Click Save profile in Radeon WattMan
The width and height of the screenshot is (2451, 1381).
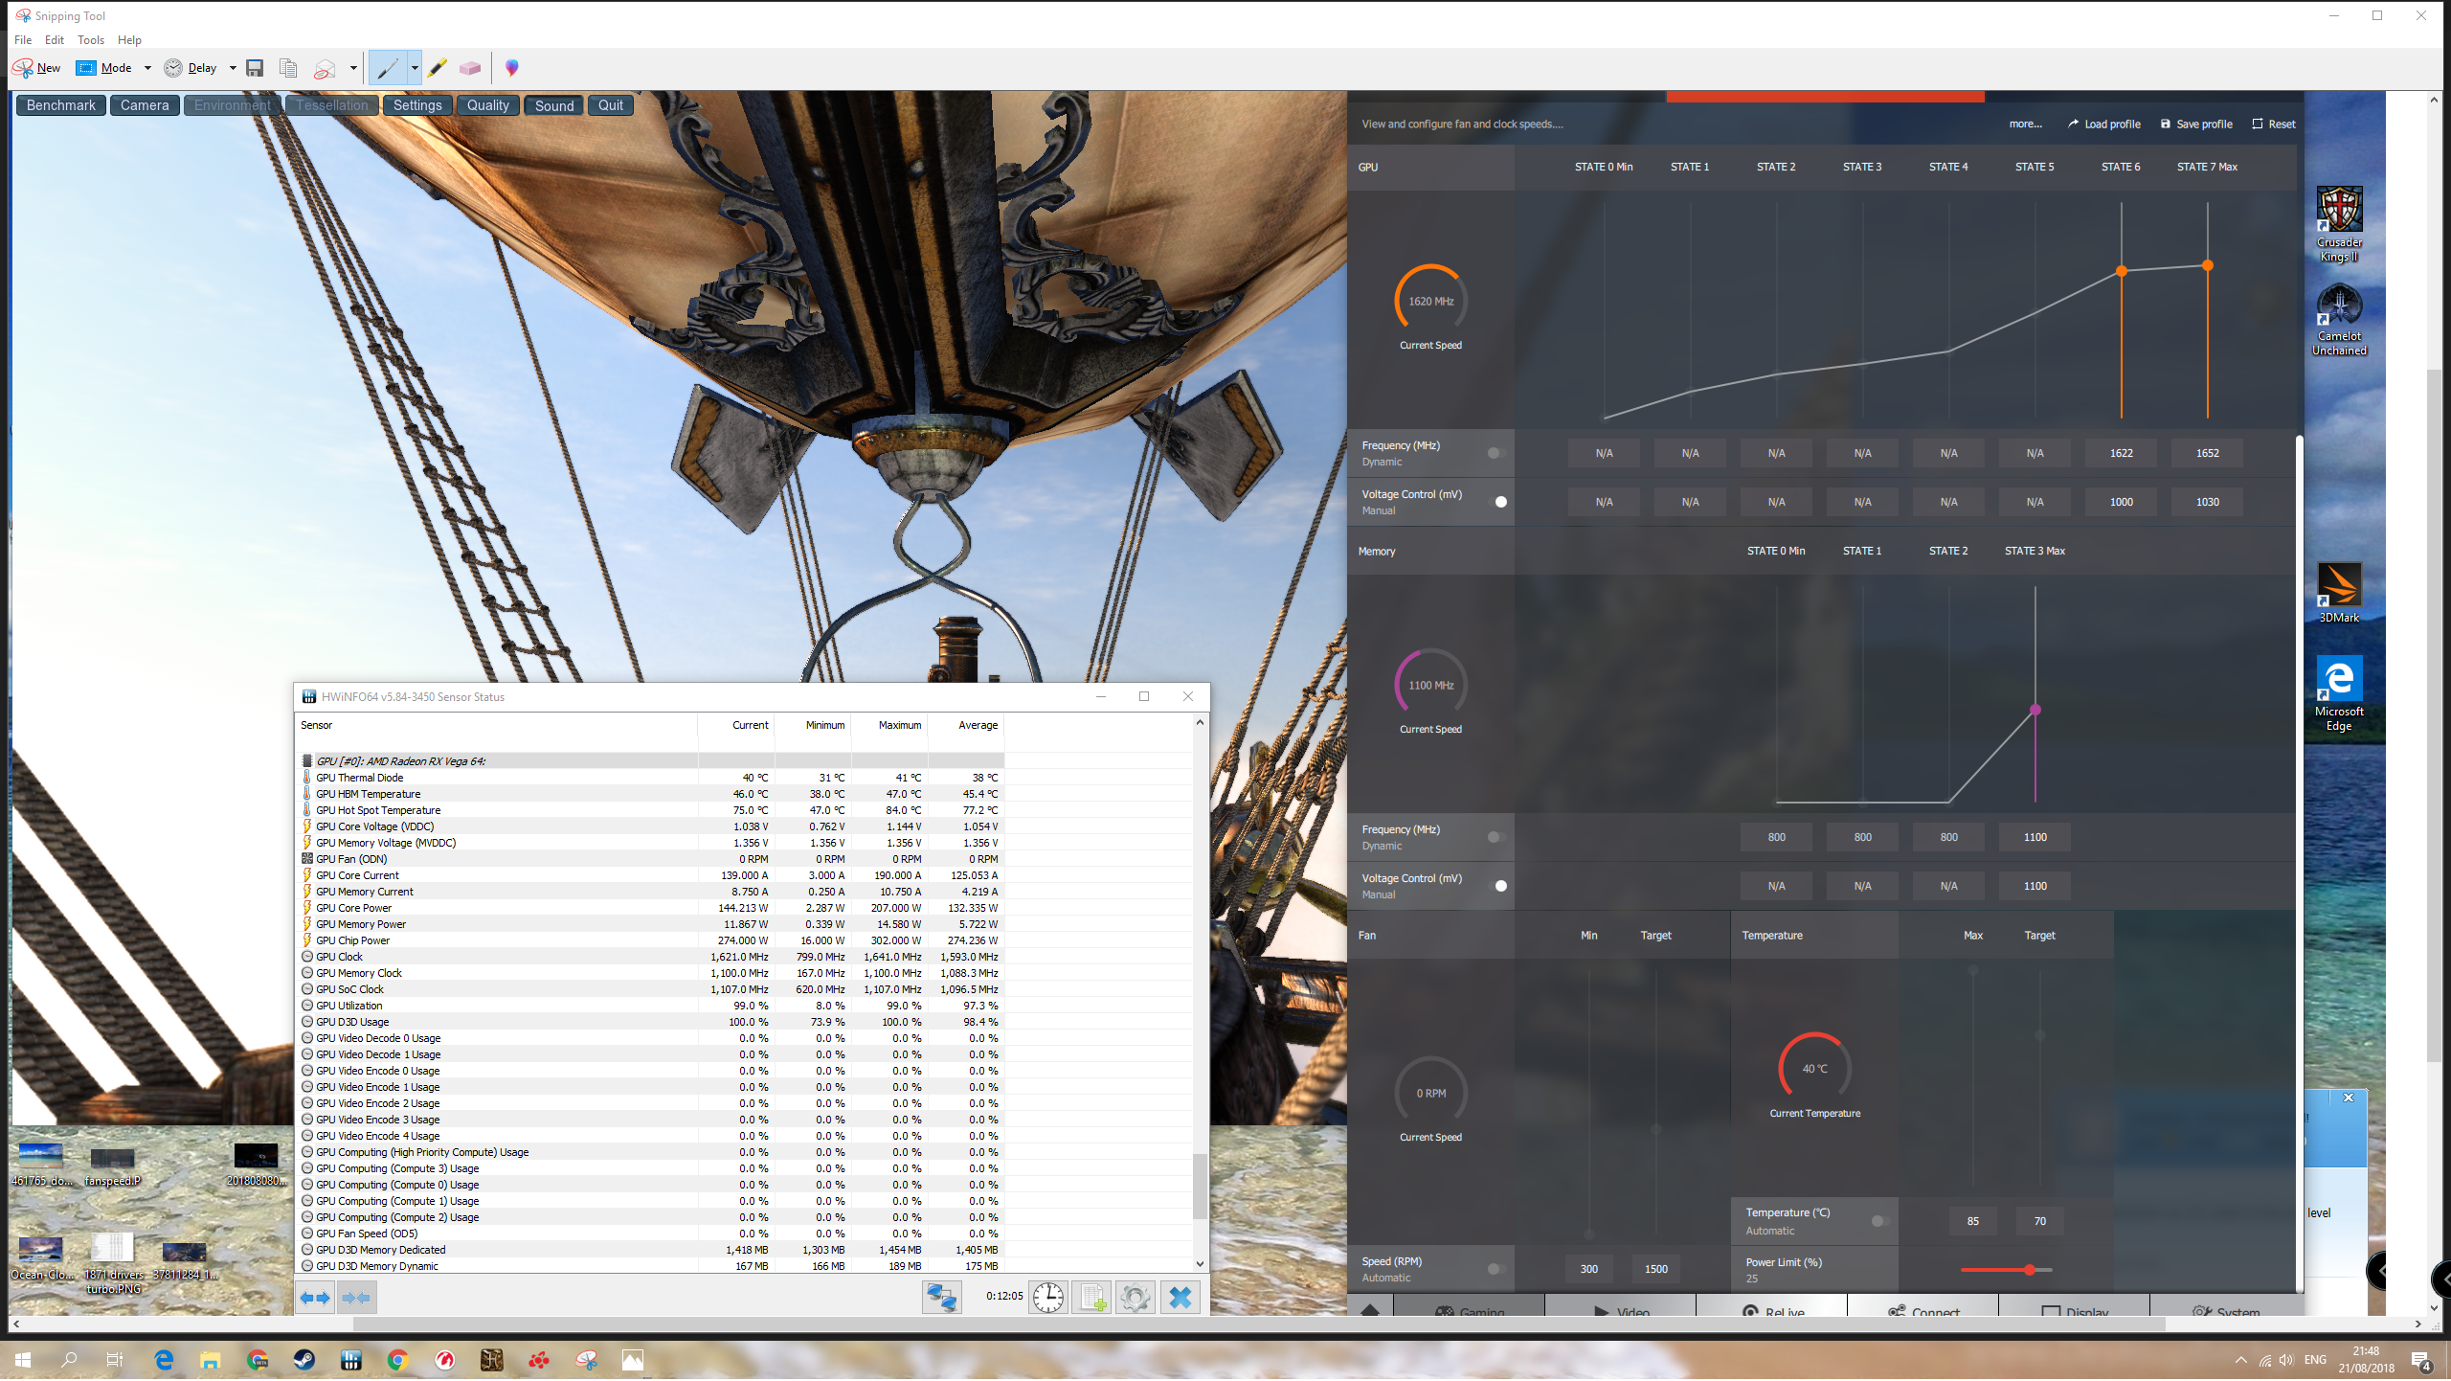coord(2196,125)
